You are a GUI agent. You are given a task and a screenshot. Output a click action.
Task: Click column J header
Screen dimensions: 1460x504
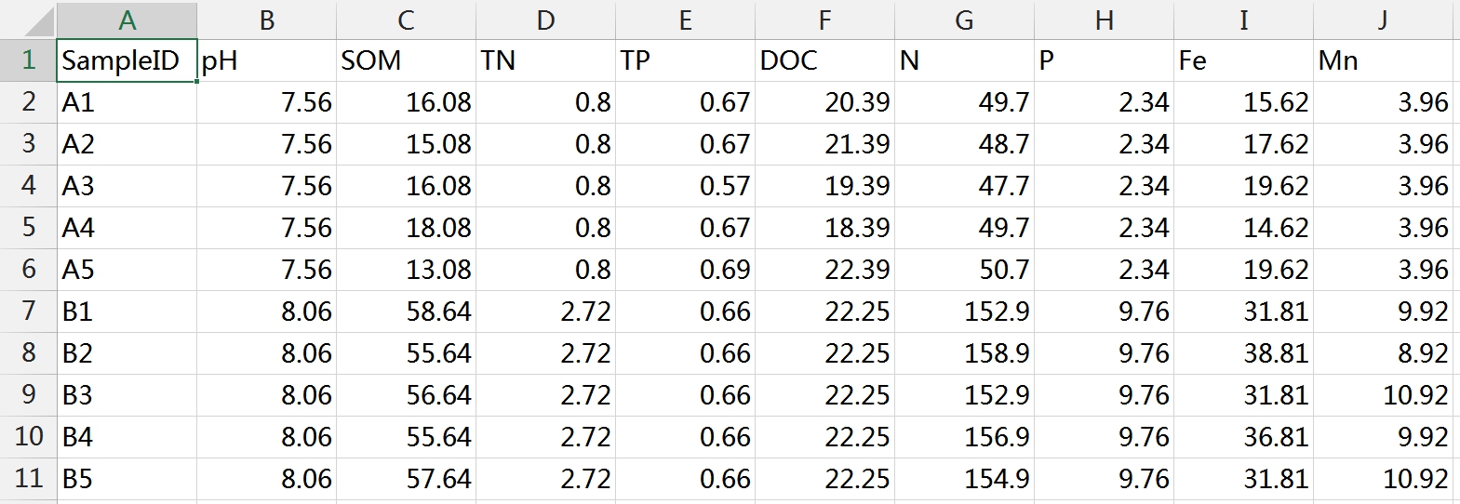1383,20
